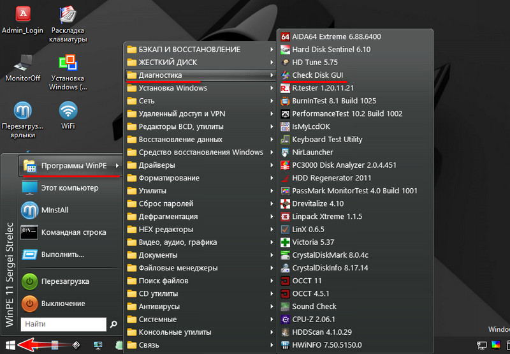Expand the Сеть folder
510x354 pixels.
click(200, 101)
